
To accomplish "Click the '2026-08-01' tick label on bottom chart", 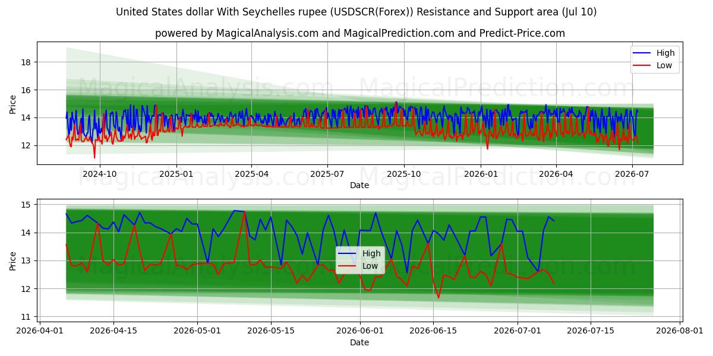I will coord(680,332).
